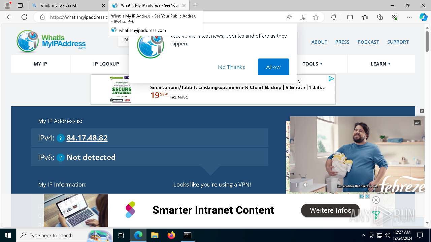Open immersive reader icon
431x242 pixels.
(x=302, y=17)
